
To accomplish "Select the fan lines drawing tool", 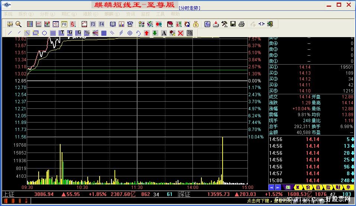I will pyautogui.click(x=96, y=33).
